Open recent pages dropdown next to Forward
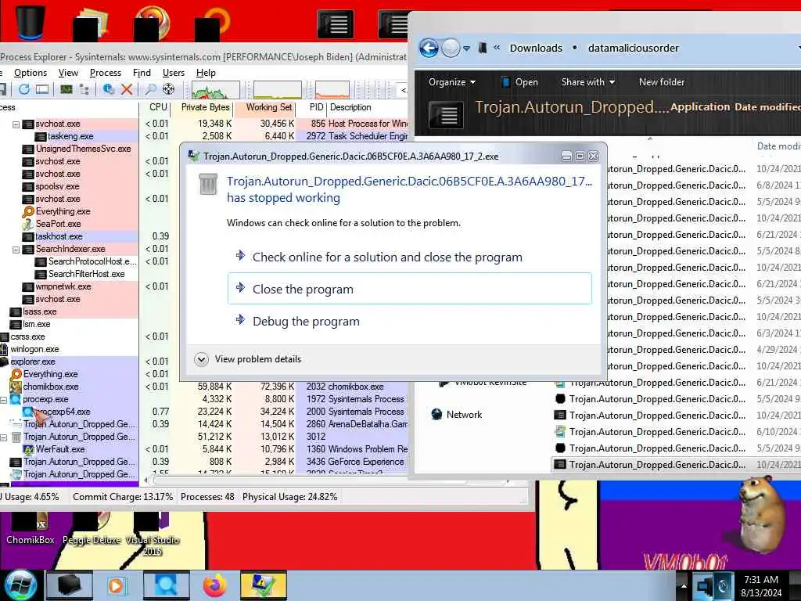 click(x=466, y=49)
